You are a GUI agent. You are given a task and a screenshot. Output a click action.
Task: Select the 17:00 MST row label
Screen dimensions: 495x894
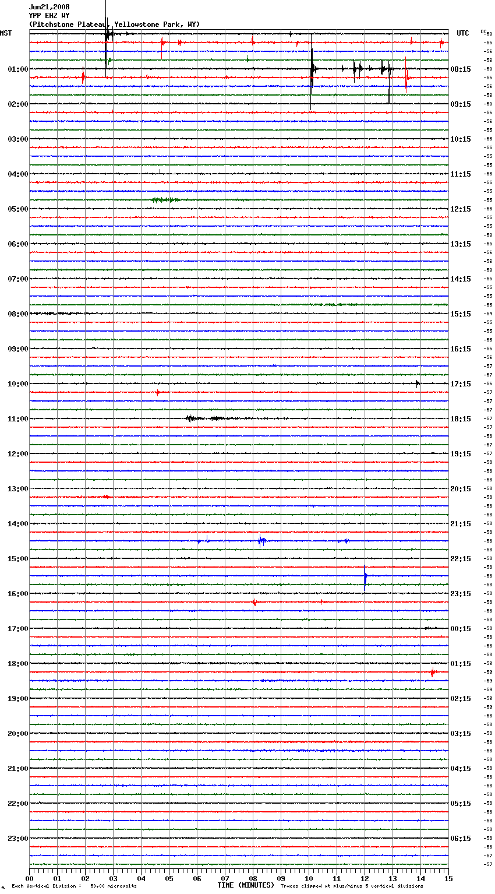[18, 628]
